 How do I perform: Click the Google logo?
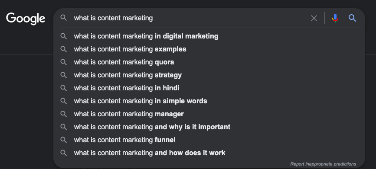coord(26,19)
